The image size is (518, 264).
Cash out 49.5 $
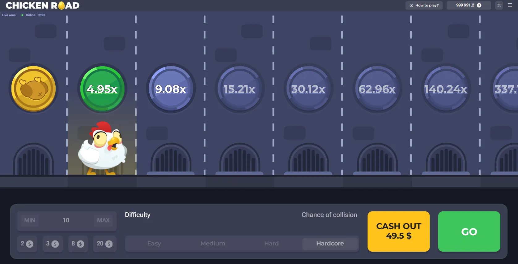pyautogui.click(x=399, y=232)
